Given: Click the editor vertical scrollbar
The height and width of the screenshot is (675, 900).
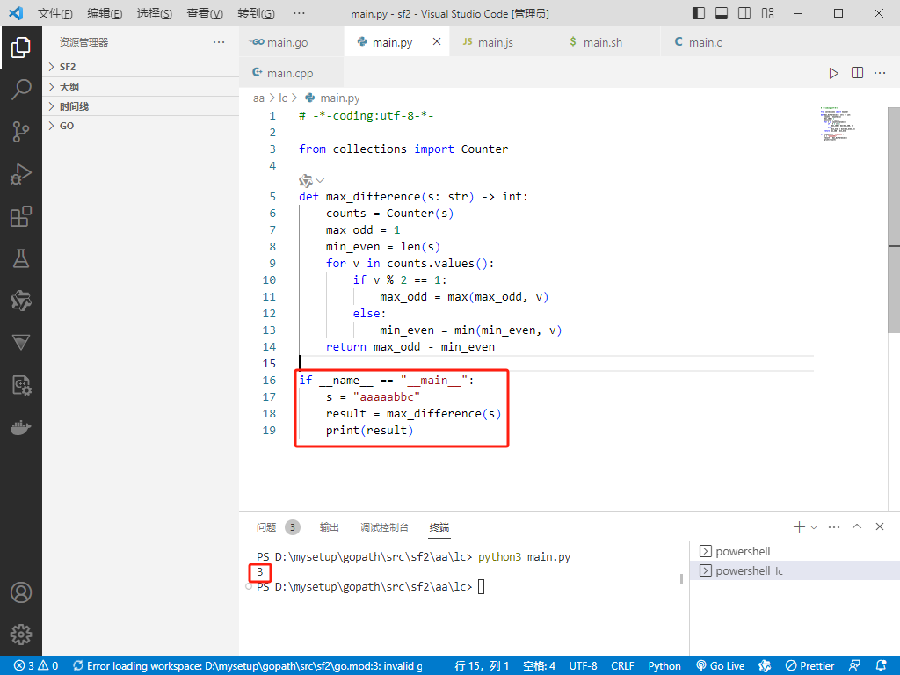Looking at the screenshot, I should [x=894, y=220].
